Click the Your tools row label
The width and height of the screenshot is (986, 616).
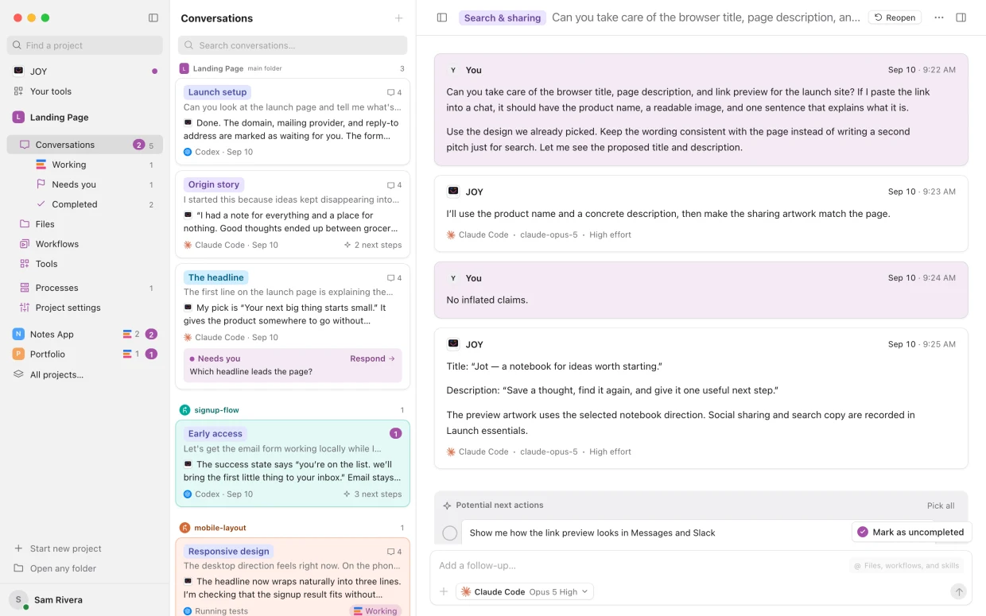tap(51, 91)
